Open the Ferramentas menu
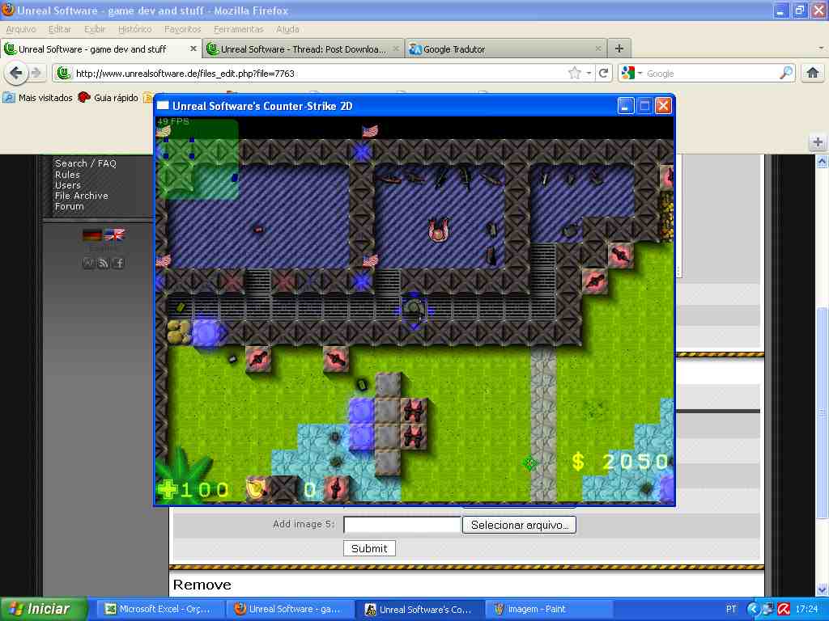The width and height of the screenshot is (829, 621). click(239, 30)
